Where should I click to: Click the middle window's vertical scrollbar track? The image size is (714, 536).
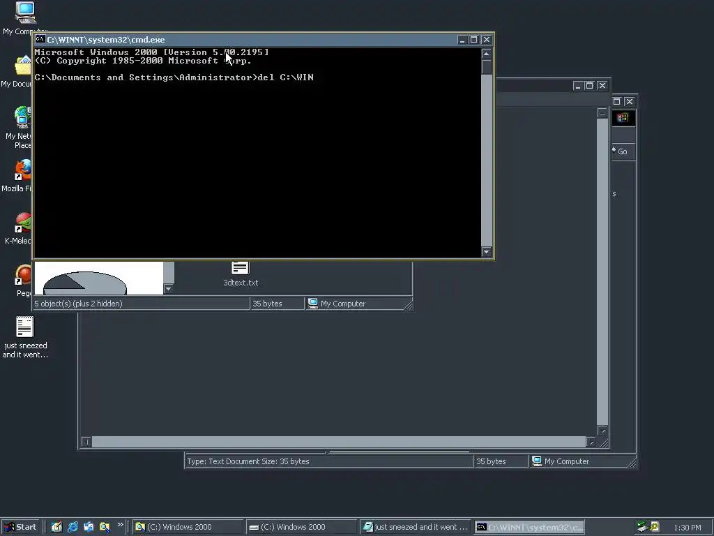tap(602, 272)
